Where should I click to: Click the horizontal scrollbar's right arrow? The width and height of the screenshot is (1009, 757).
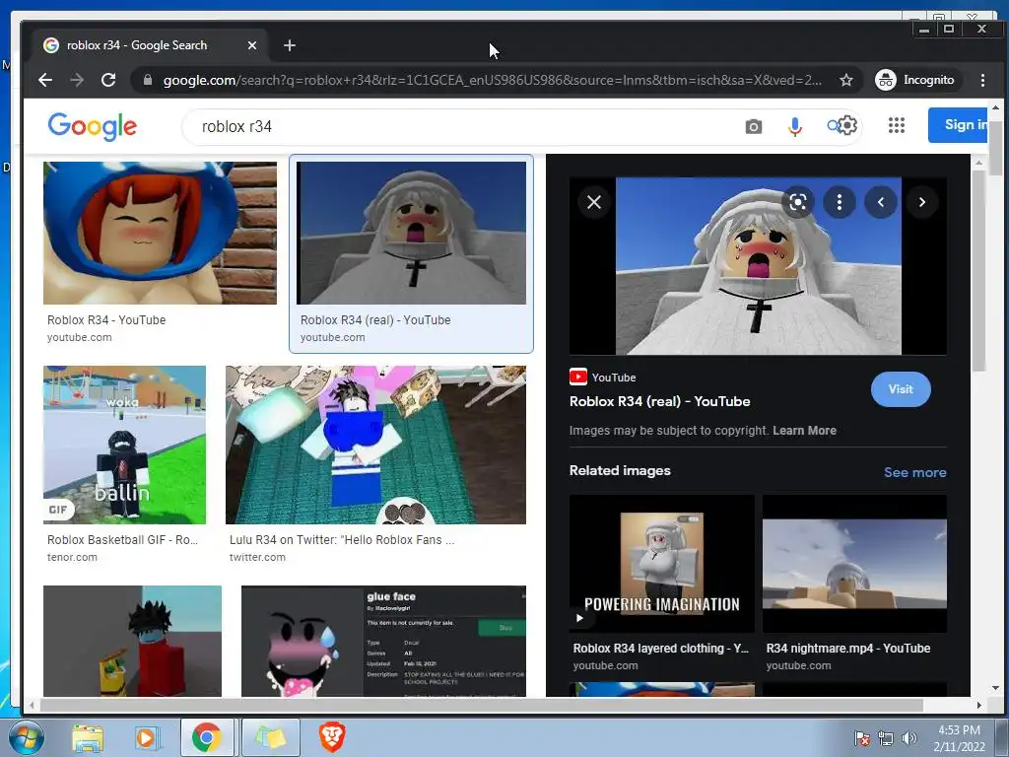tap(978, 705)
